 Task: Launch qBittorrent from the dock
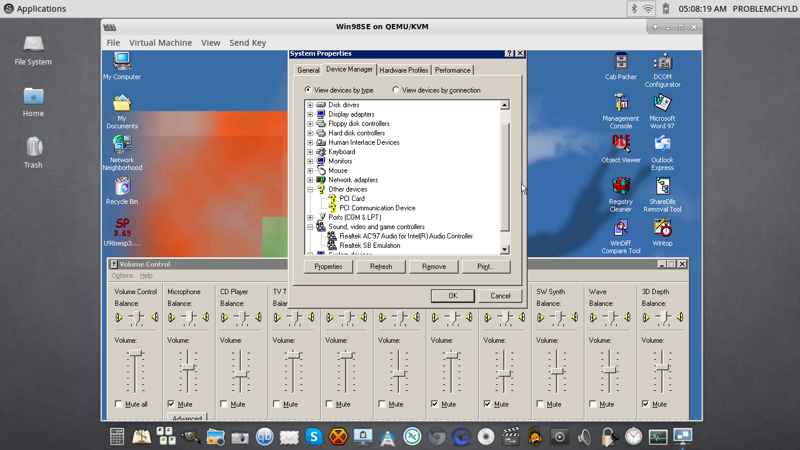coord(265,437)
